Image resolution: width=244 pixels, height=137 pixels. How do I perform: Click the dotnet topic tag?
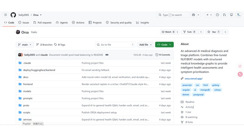pyautogui.click(x=186, y=95)
